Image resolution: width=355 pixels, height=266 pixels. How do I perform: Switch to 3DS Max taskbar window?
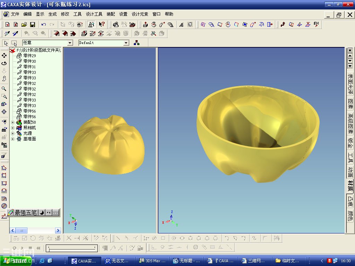coord(153,261)
